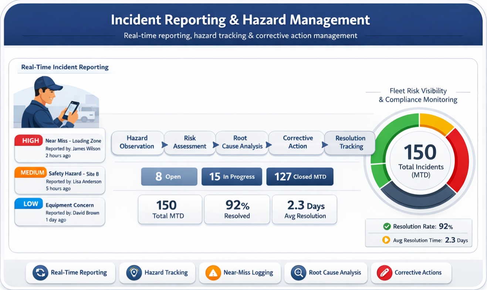This screenshot has height=290, width=487.
Task: Expand the Real-Time Incident Reporting section header
Action: 65,67
